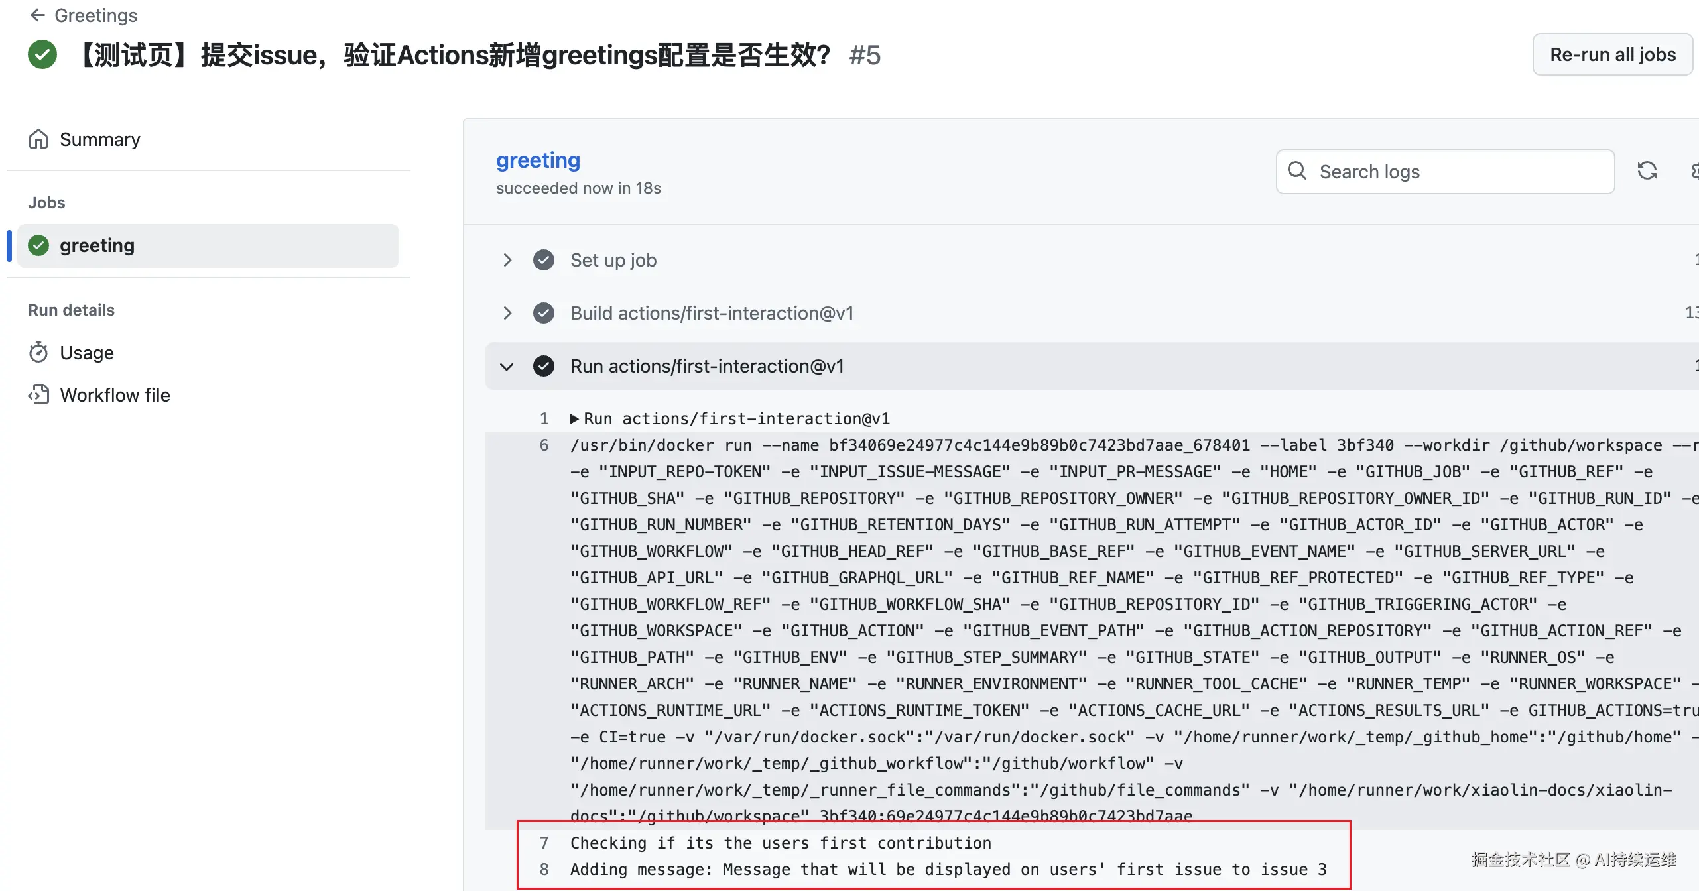The width and height of the screenshot is (1699, 891).
Task: Click the Workflow file code icon
Action: tap(38, 394)
